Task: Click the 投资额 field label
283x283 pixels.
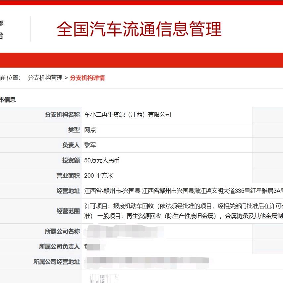Action: click(71, 160)
